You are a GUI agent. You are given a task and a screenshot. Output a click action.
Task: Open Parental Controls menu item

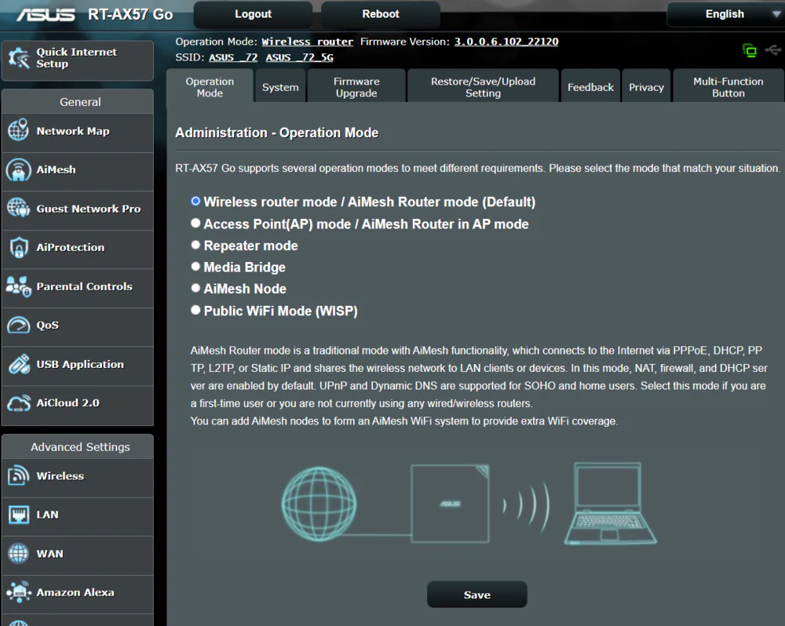pos(78,288)
